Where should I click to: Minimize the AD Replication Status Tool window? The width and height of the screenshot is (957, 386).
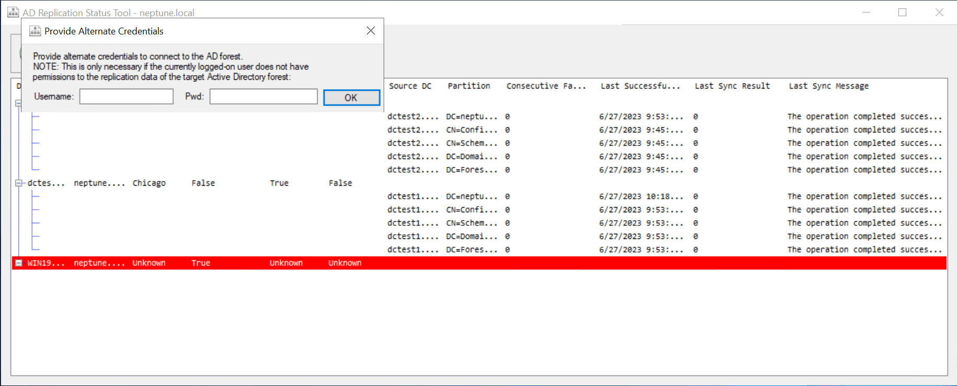tap(866, 12)
